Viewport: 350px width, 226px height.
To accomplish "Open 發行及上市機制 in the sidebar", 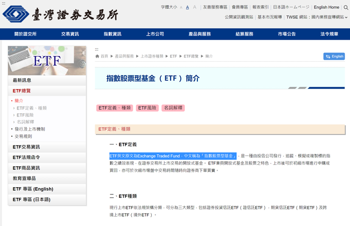I will coord(30,129).
